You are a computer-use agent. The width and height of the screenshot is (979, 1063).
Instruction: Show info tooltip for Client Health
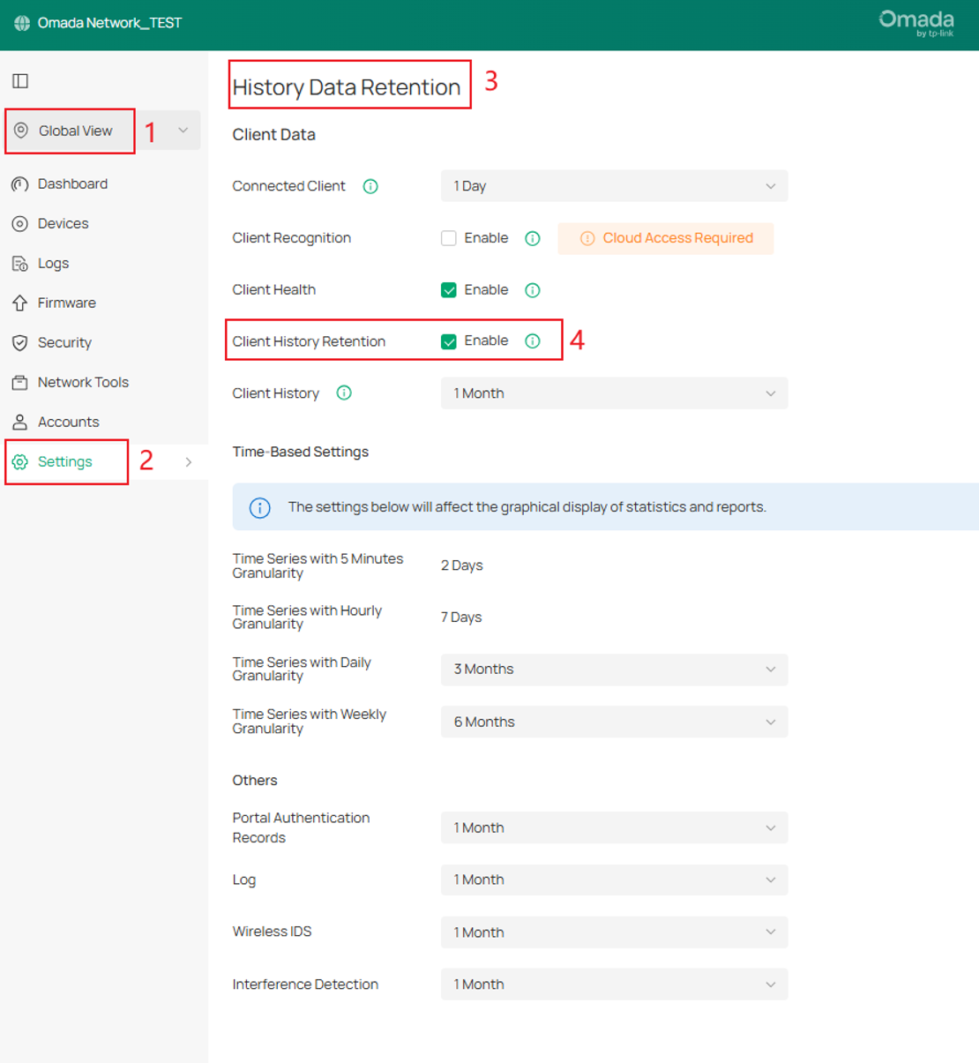[x=533, y=290]
